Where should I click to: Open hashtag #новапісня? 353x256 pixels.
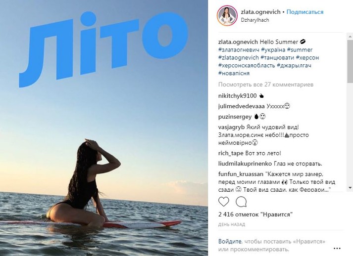234,73
